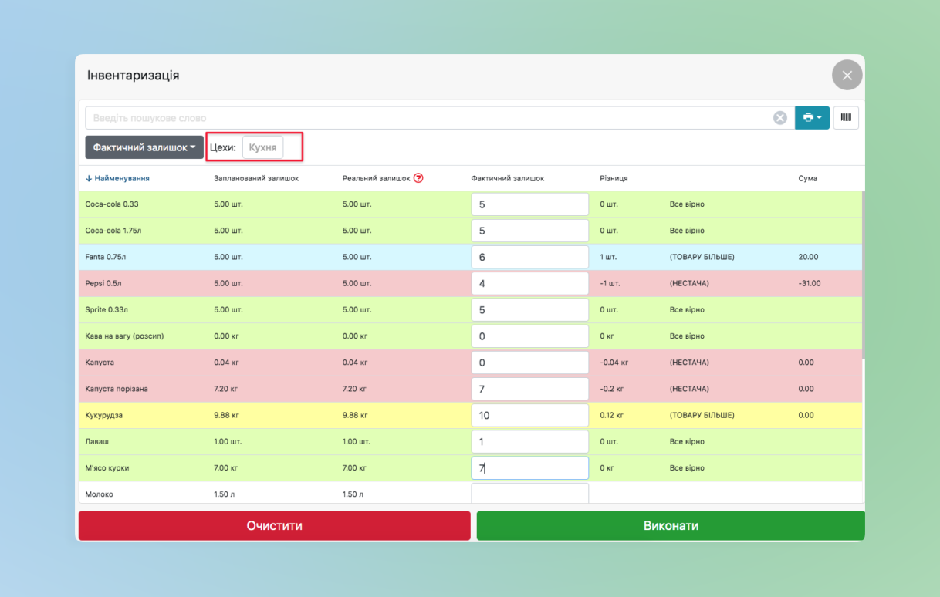Expand the Фактичний залишок dropdown
The image size is (940, 597).
pos(144,147)
